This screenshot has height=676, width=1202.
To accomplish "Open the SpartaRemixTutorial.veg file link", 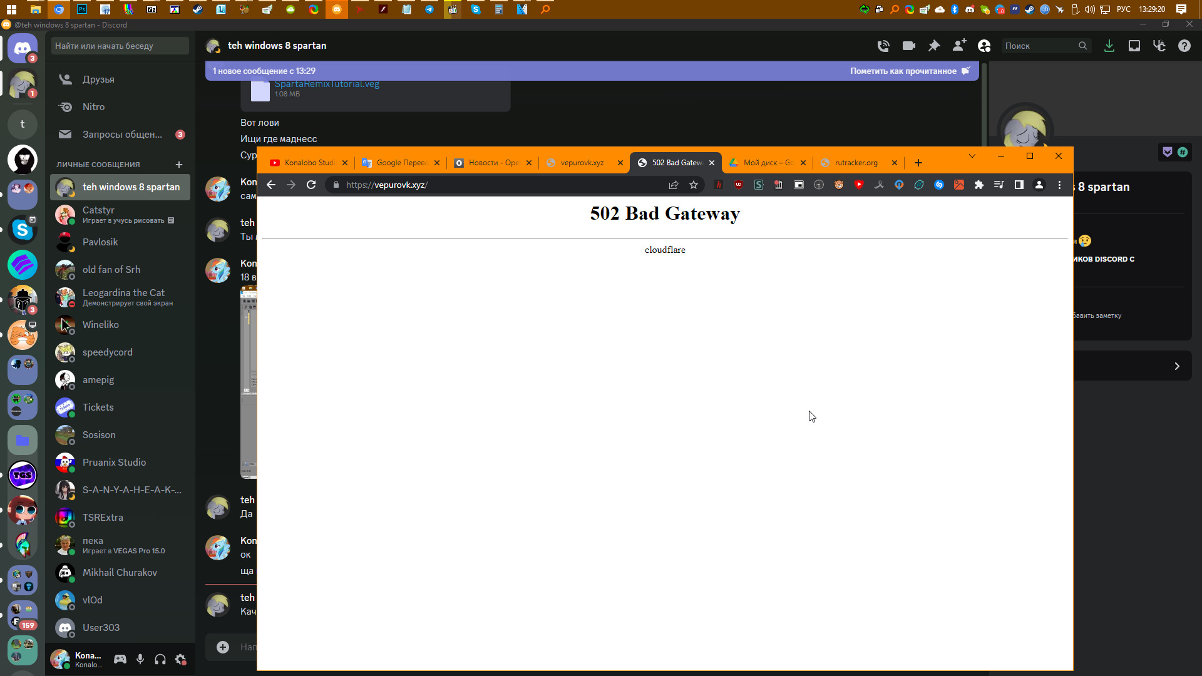I will point(327,84).
